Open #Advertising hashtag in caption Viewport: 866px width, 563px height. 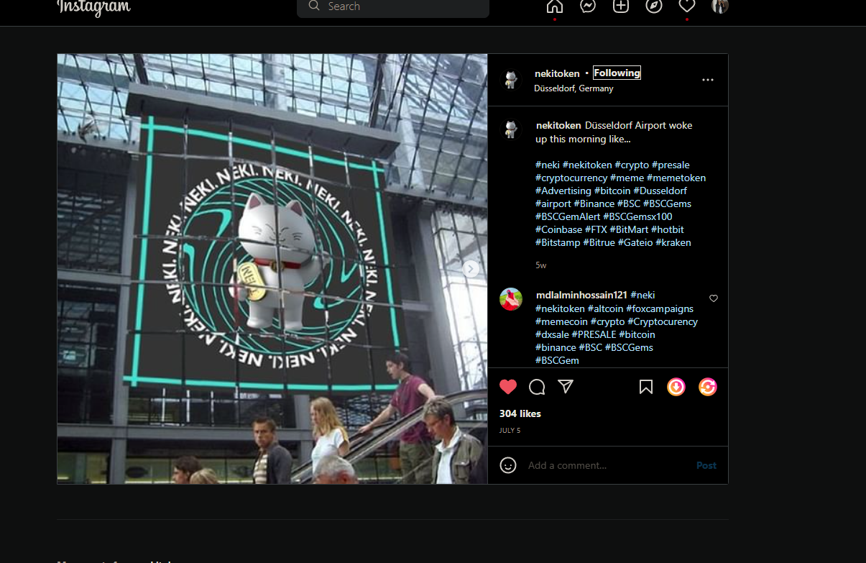coord(563,191)
